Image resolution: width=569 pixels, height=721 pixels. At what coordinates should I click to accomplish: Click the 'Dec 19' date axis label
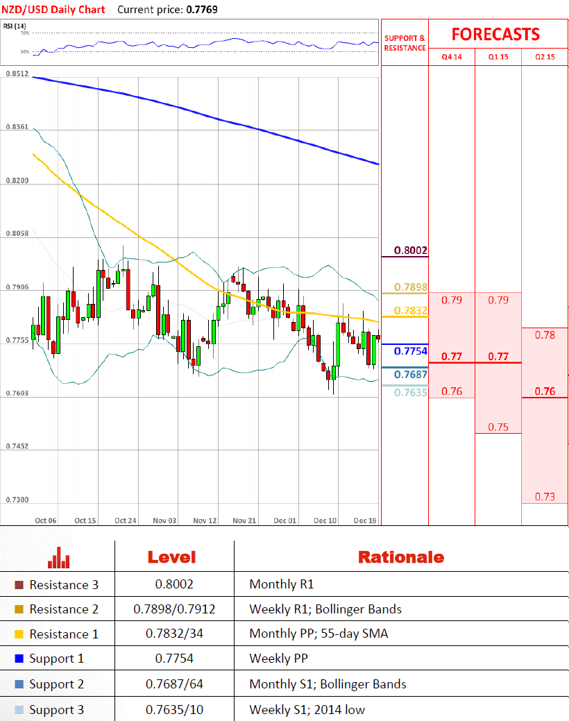pos(365,520)
